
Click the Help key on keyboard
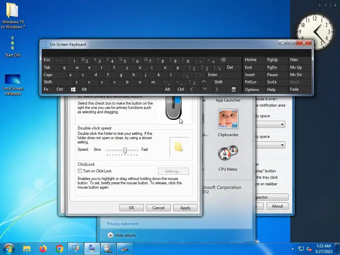click(277, 89)
